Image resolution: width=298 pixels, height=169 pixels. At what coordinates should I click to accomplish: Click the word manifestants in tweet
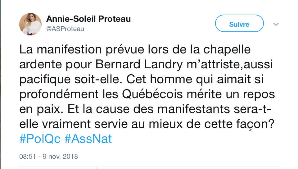[x=194, y=109]
